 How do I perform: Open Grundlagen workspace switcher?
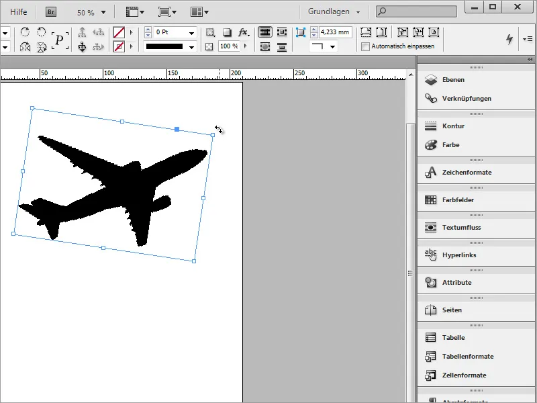(x=334, y=11)
